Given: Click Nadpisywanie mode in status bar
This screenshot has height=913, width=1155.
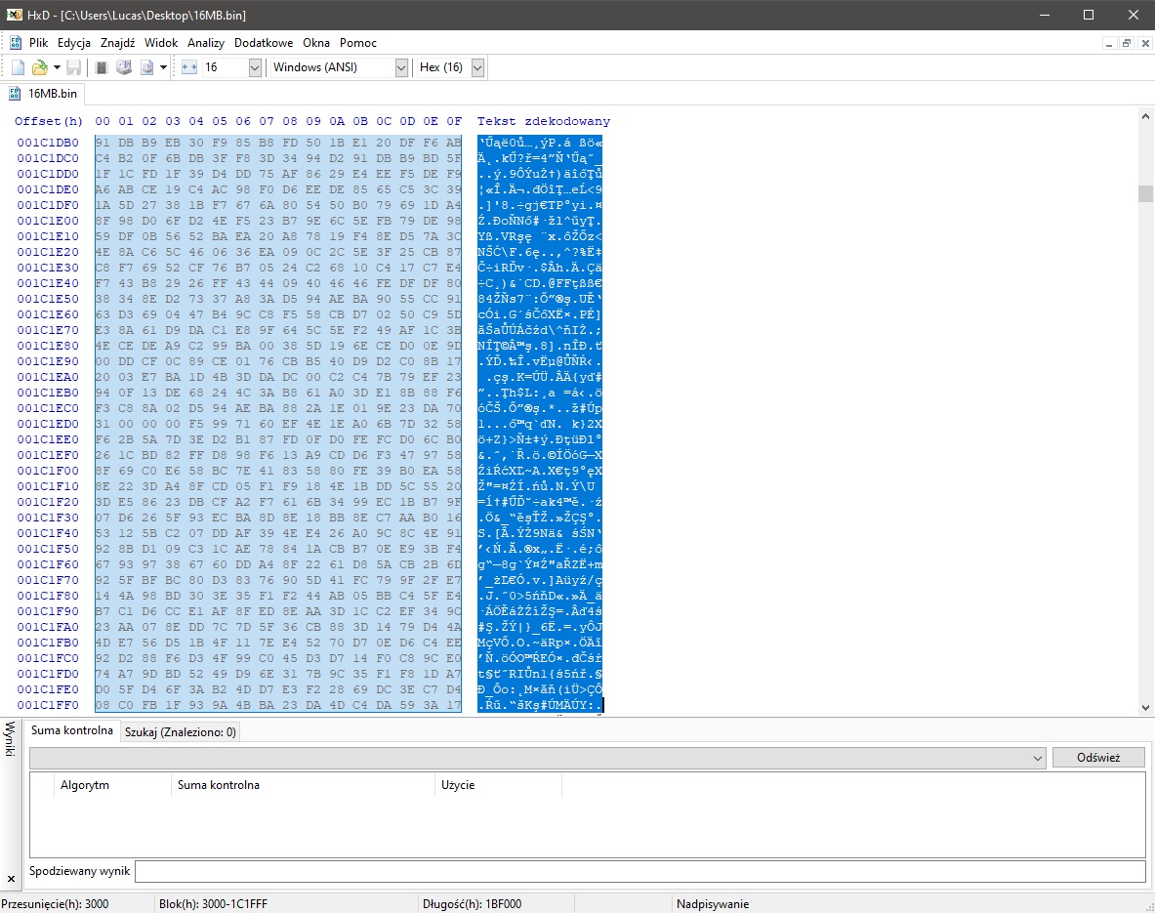Looking at the screenshot, I should point(713,904).
